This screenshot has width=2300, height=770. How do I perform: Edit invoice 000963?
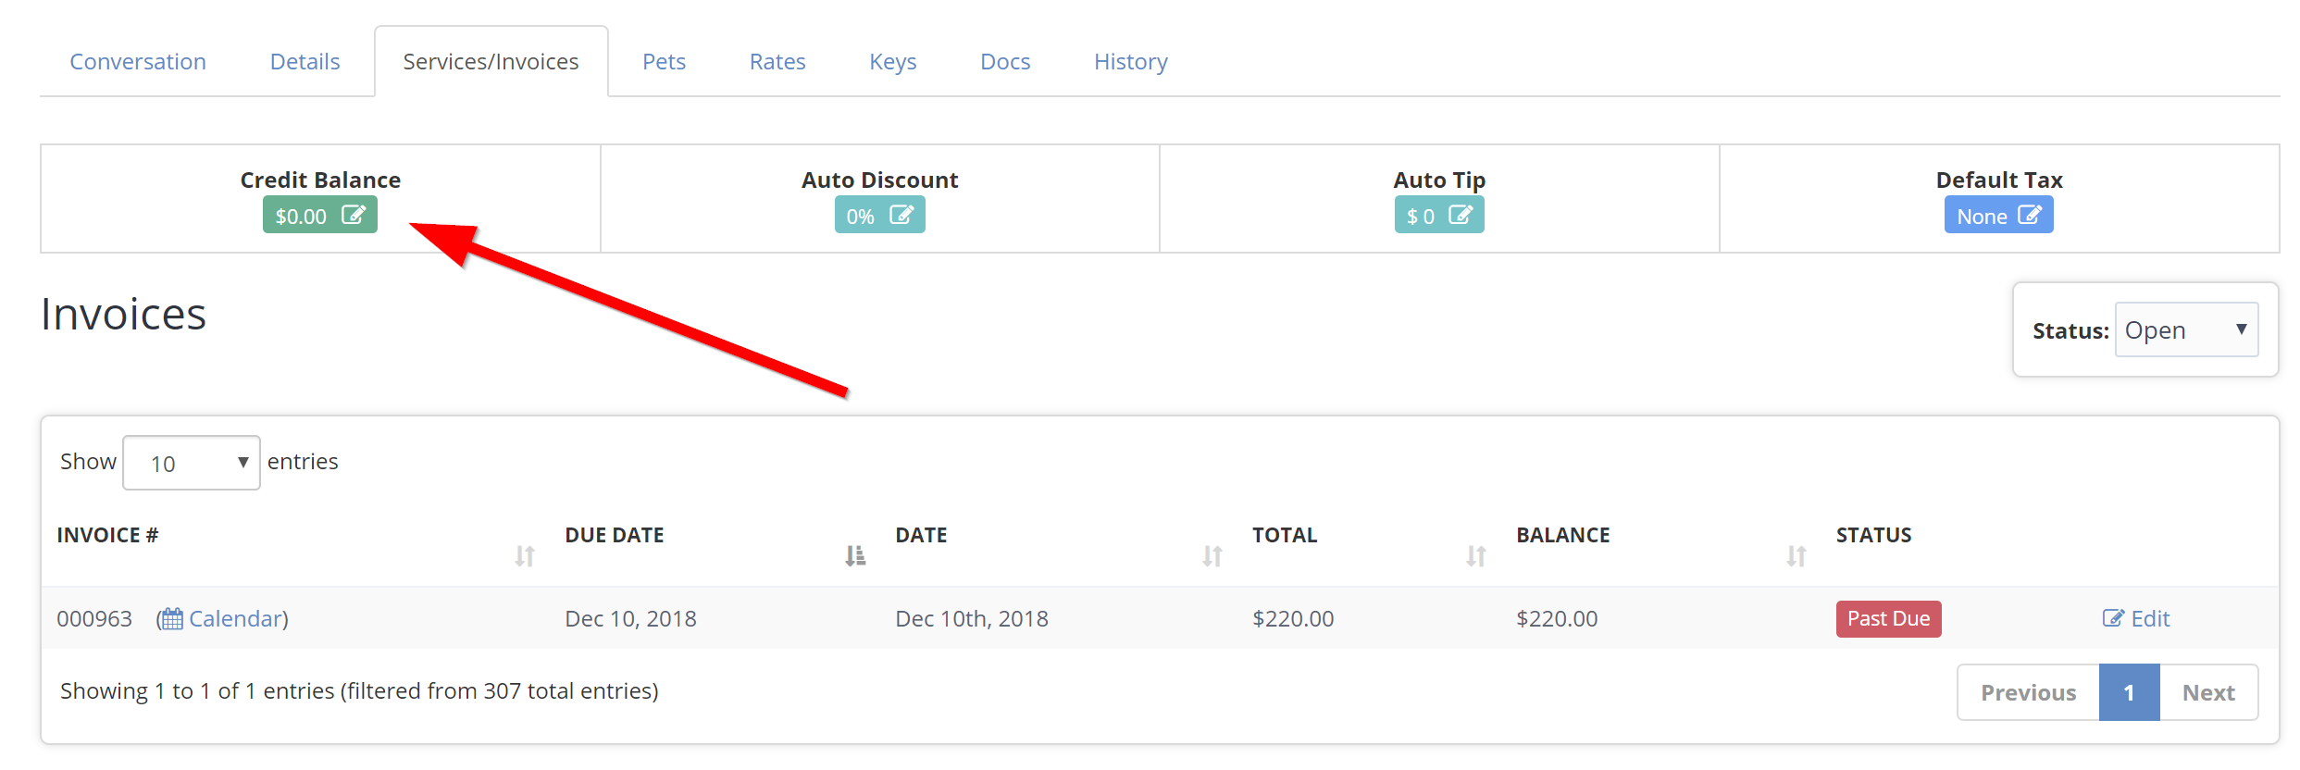pyautogui.click(x=2136, y=618)
